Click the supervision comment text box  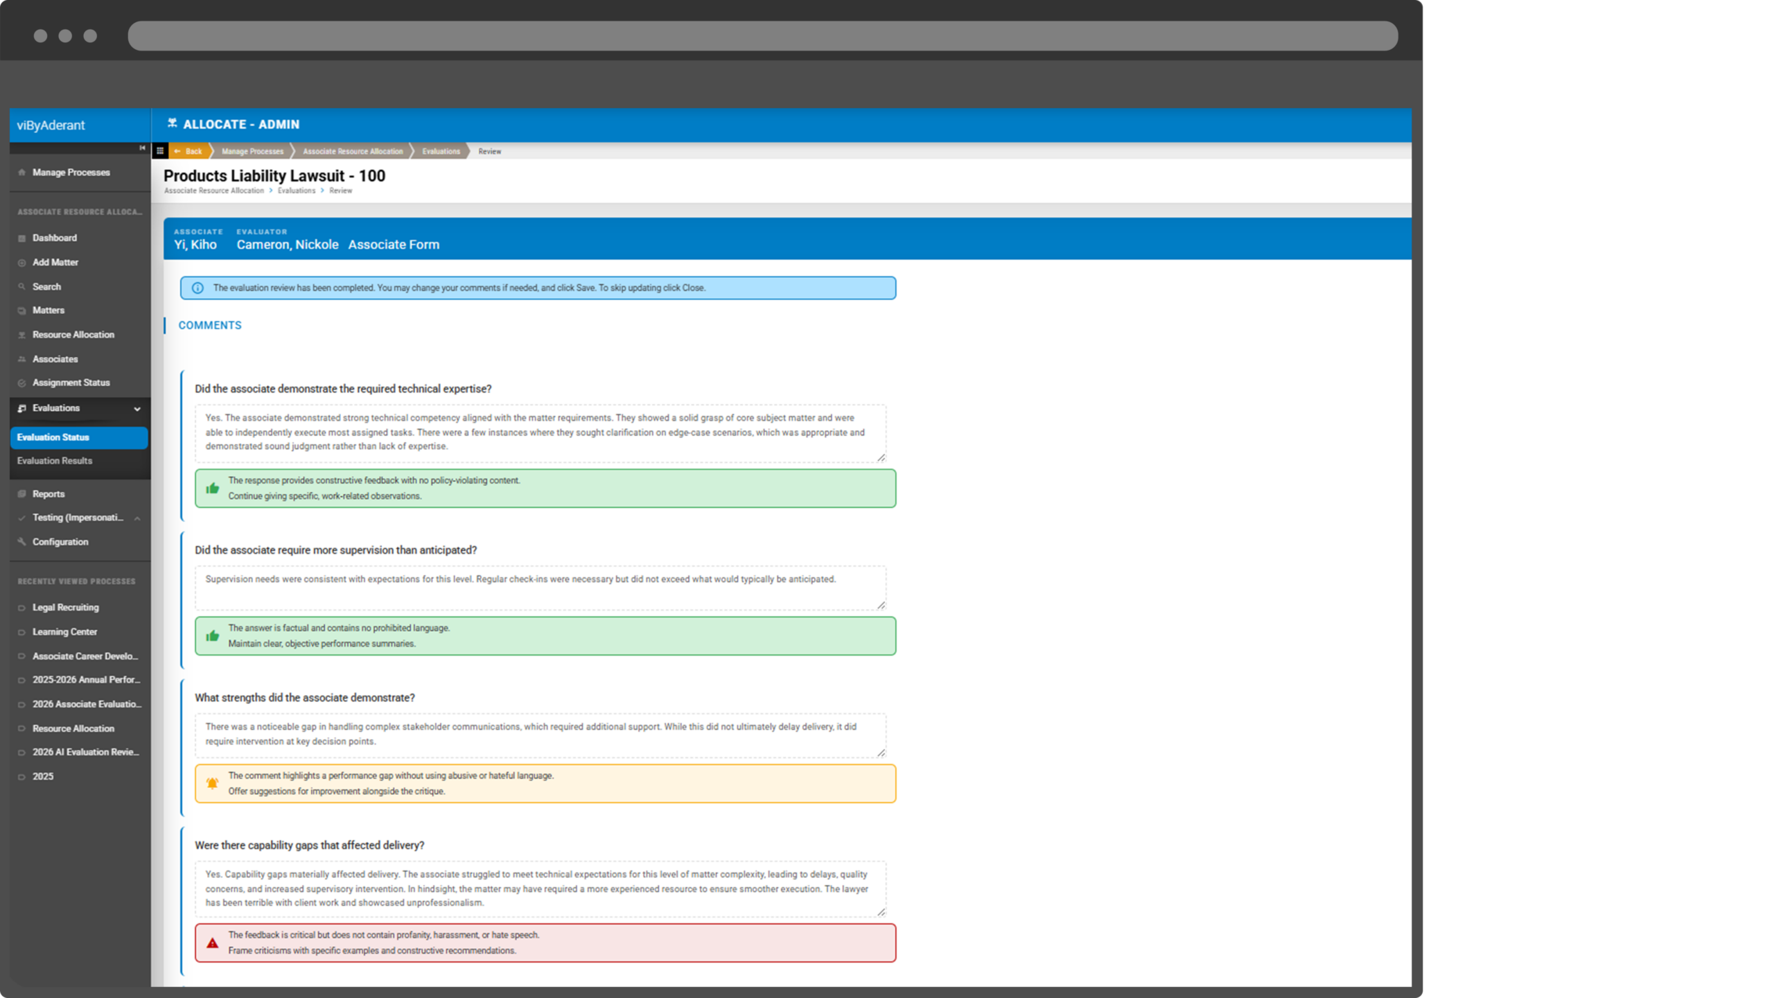tap(540, 588)
